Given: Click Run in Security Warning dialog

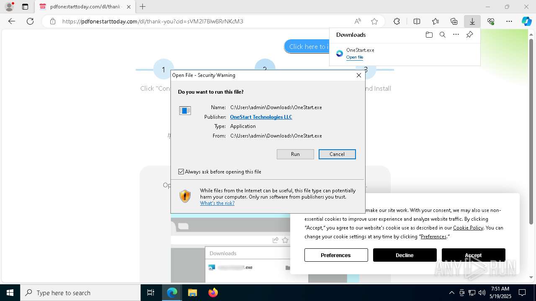Looking at the screenshot, I should 295,154.
